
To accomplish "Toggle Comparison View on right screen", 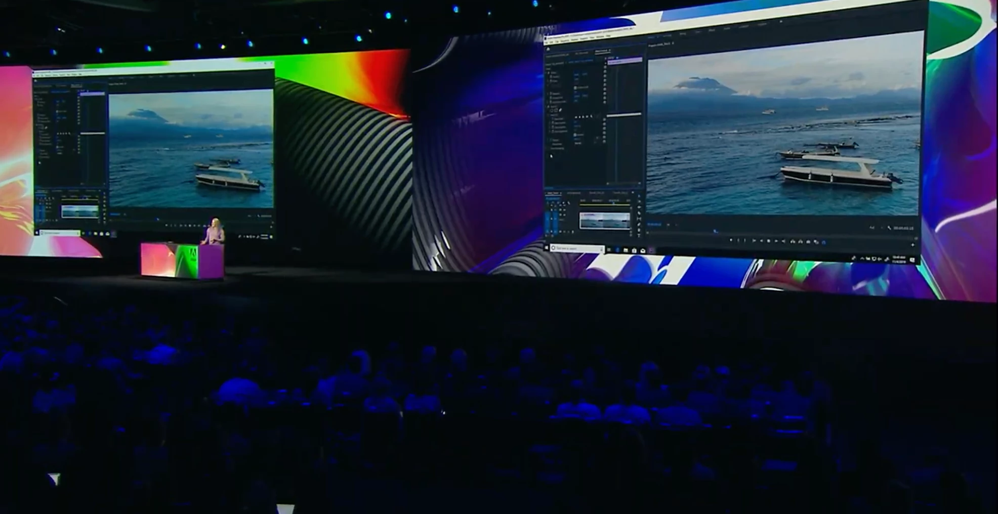I will click(816, 242).
